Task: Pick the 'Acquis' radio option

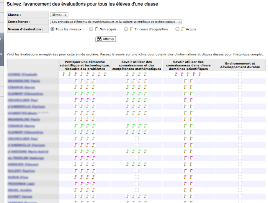Action: pyautogui.click(x=177, y=29)
